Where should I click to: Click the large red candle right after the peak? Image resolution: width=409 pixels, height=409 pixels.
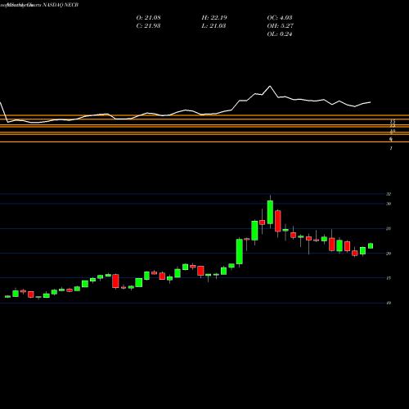[278, 221]
